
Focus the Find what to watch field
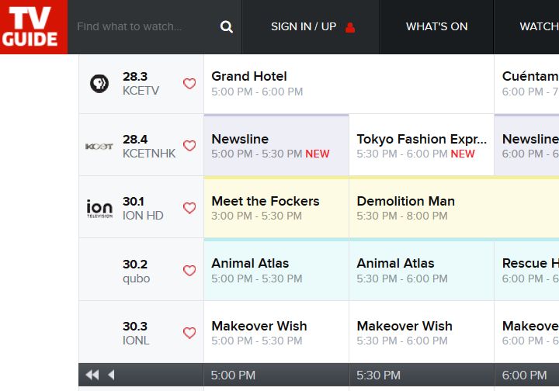tap(144, 27)
